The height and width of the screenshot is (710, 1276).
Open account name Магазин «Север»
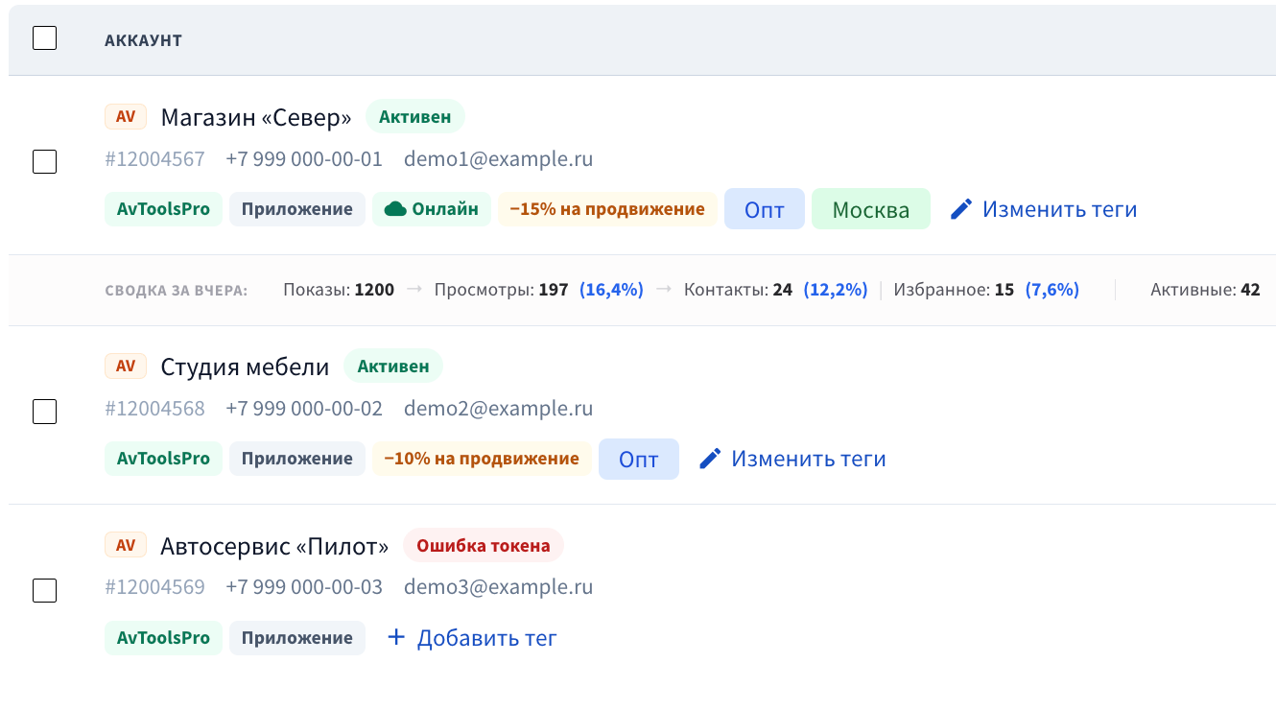[256, 117]
